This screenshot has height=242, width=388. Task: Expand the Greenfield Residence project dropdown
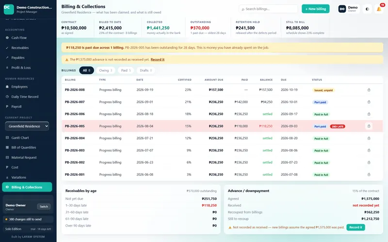(x=27, y=126)
